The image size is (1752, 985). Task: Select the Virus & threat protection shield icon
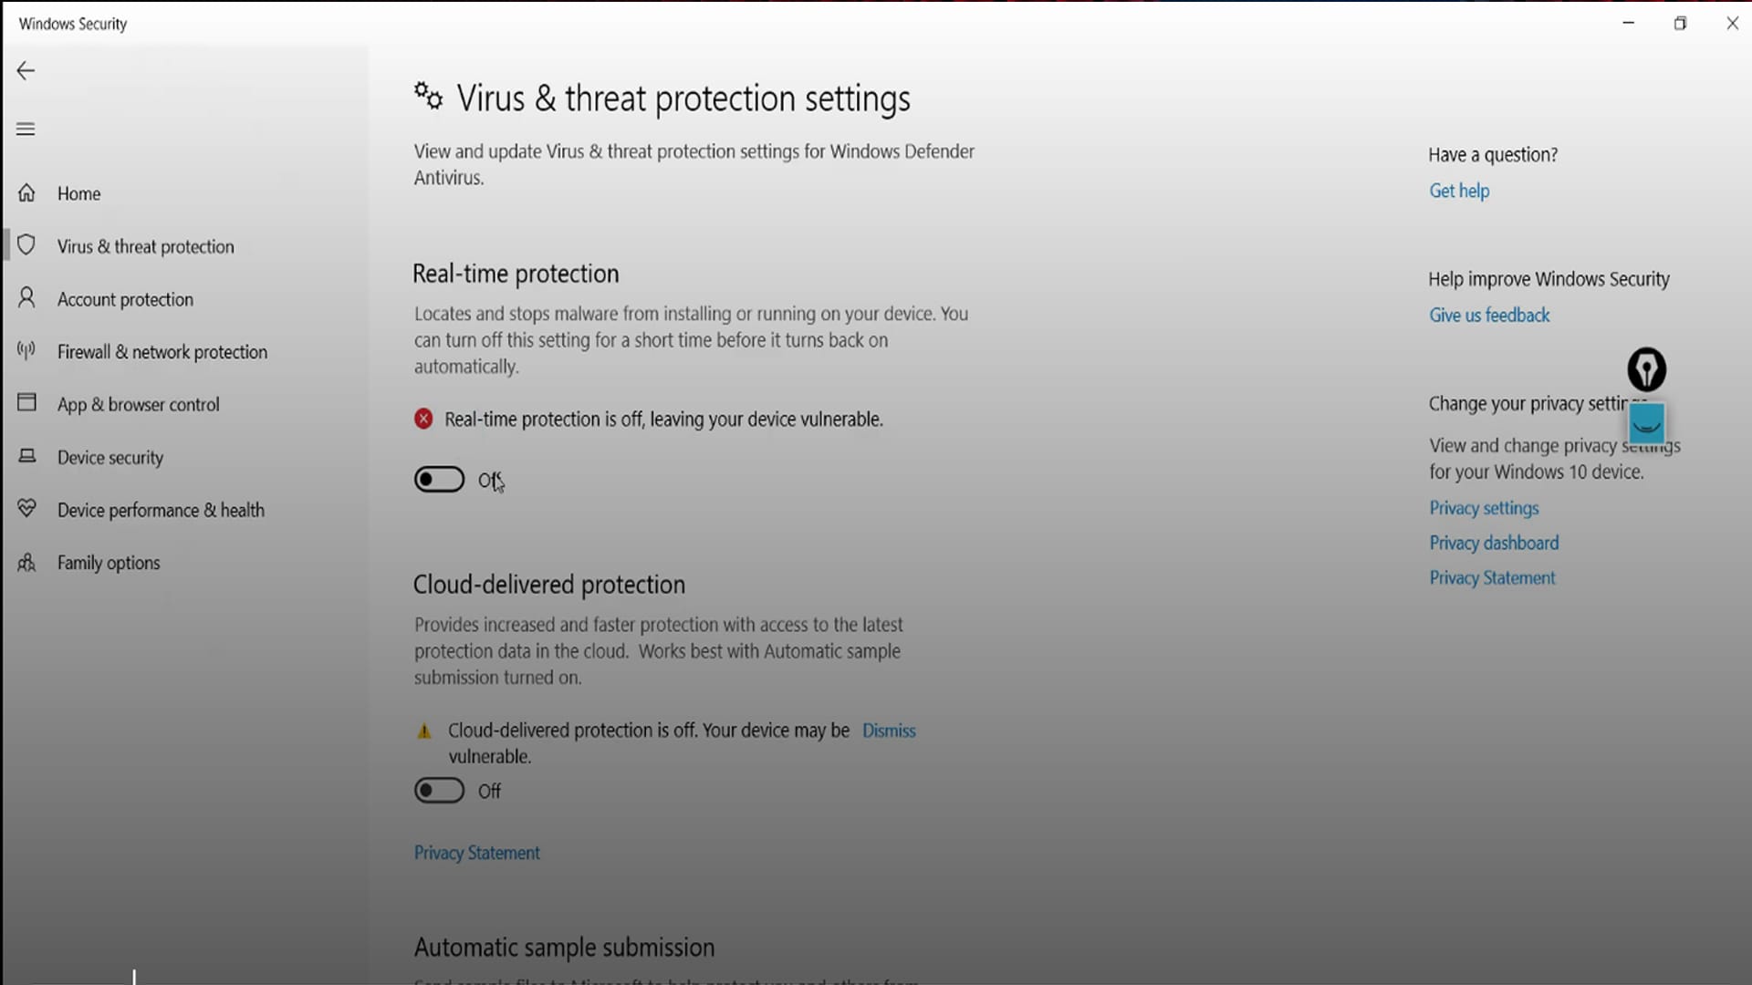coord(26,245)
